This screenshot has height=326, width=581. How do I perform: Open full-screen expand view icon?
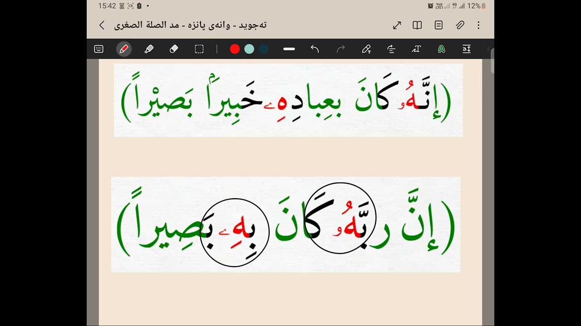[x=397, y=25]
